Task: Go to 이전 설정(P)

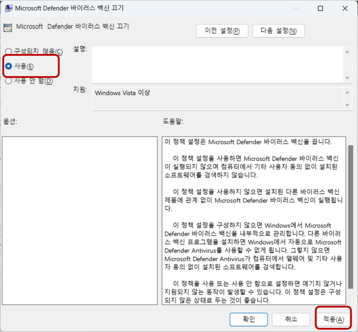Action: coord(222,31)
